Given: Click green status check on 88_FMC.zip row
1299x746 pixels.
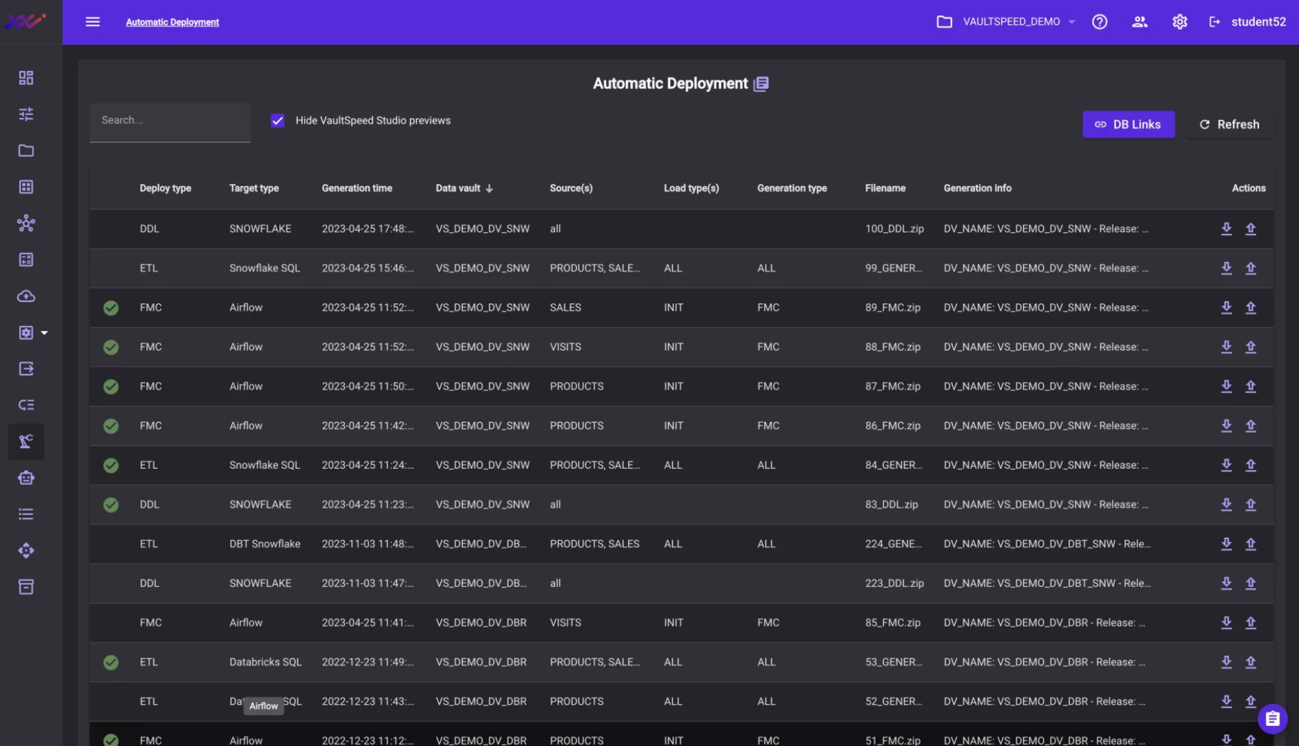Looking at the screenshot, I should 111,347.
